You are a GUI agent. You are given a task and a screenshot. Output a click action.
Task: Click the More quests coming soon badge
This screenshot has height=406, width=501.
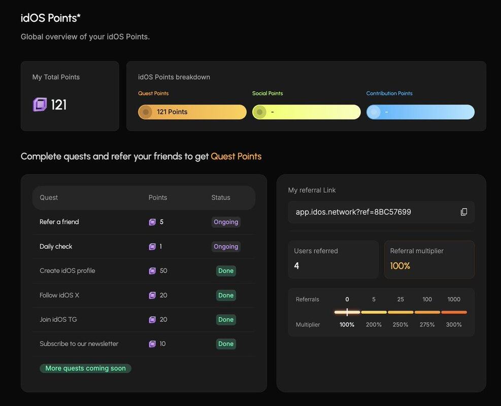85,368
